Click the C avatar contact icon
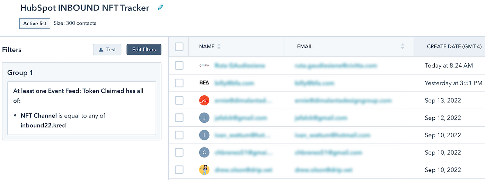The width and height of the screenshot is (485, 180). tap(204, 152)
